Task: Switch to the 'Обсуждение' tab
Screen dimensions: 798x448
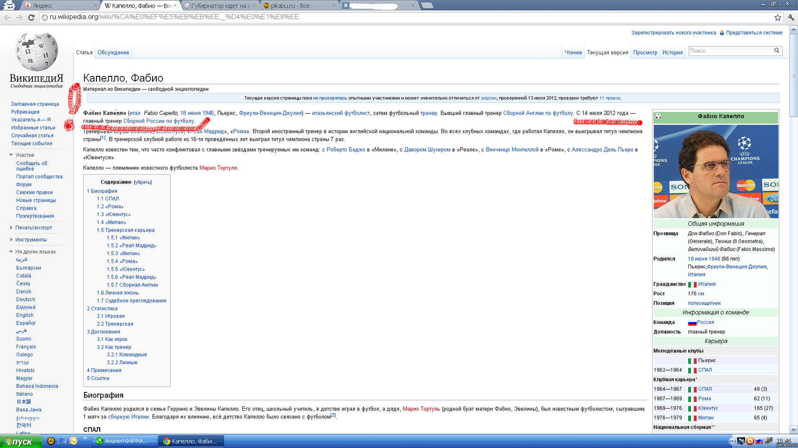Action: point(113,53)
